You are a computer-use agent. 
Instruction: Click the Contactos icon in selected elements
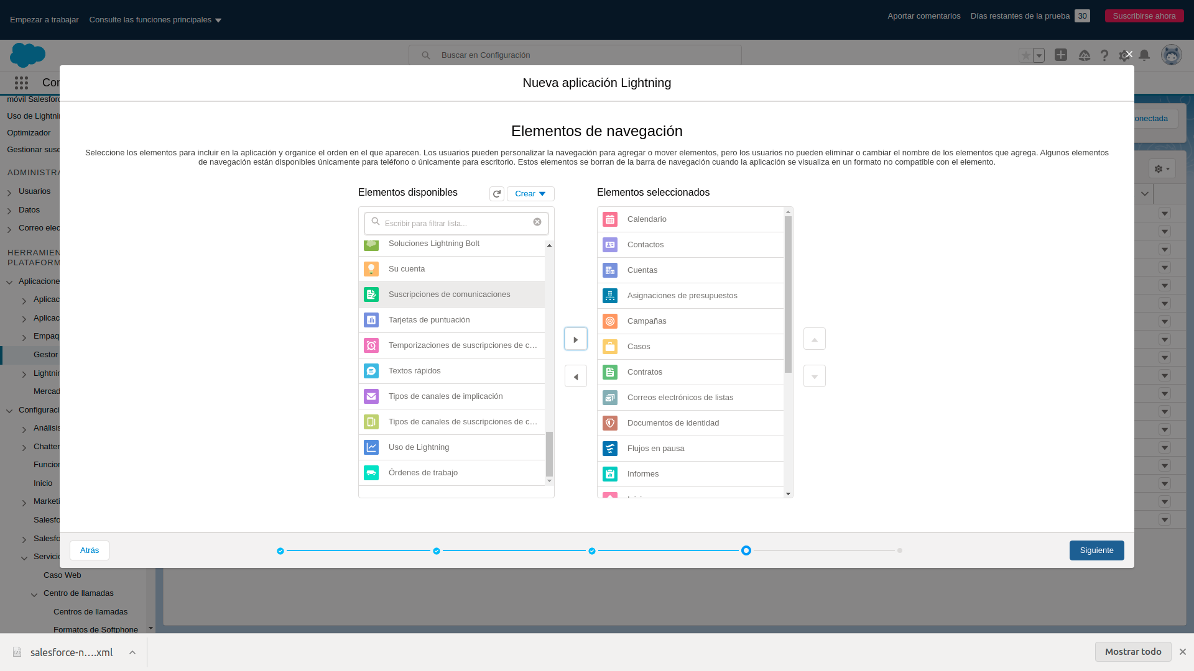point(610,244)
